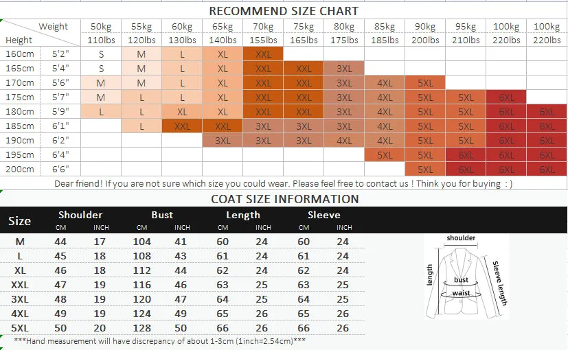The image size is (568, 350).
Task: Click the 200cm height row label
Action: pyautogui.click(x=20, y=169)
